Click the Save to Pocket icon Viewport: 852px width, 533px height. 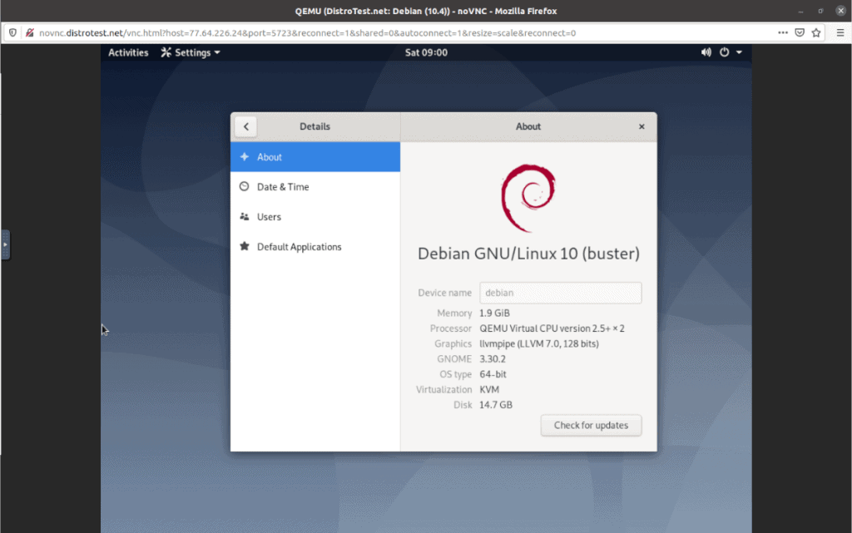click(800, 33)
